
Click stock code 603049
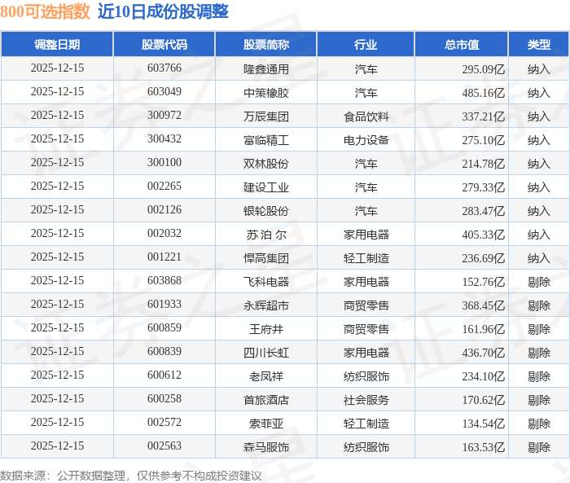pos(164,92)
